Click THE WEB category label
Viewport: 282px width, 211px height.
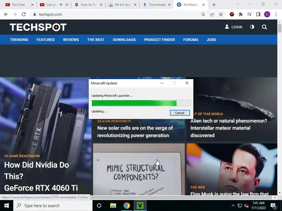tap(197, 187)
